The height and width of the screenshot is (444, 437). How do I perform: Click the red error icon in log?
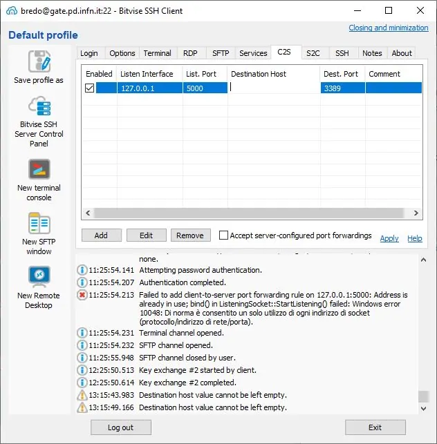point(82,295)
